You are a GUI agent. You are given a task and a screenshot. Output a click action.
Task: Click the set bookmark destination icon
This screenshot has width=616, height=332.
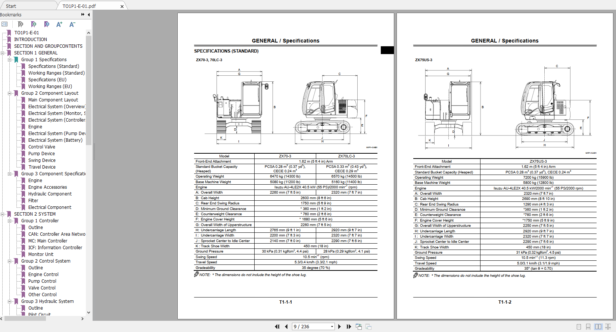click(47, 24)
